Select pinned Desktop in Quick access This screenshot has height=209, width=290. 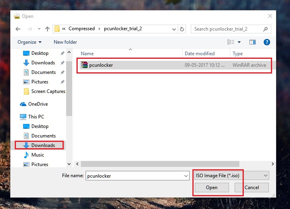coord(40,53)
